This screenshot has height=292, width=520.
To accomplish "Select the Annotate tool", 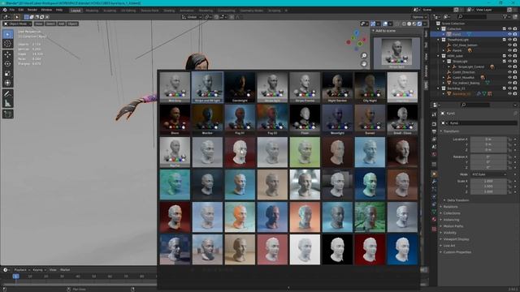I will pyautogui.click(x=7, y=94).
